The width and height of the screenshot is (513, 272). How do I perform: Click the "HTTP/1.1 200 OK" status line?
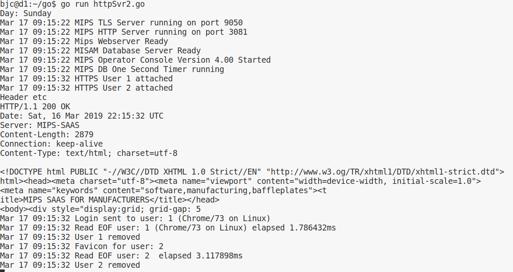35,107
